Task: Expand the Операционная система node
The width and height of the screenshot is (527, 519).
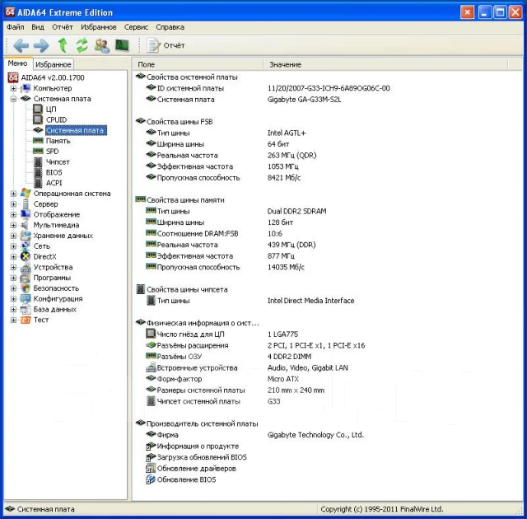Action: (x=13, y=194)
